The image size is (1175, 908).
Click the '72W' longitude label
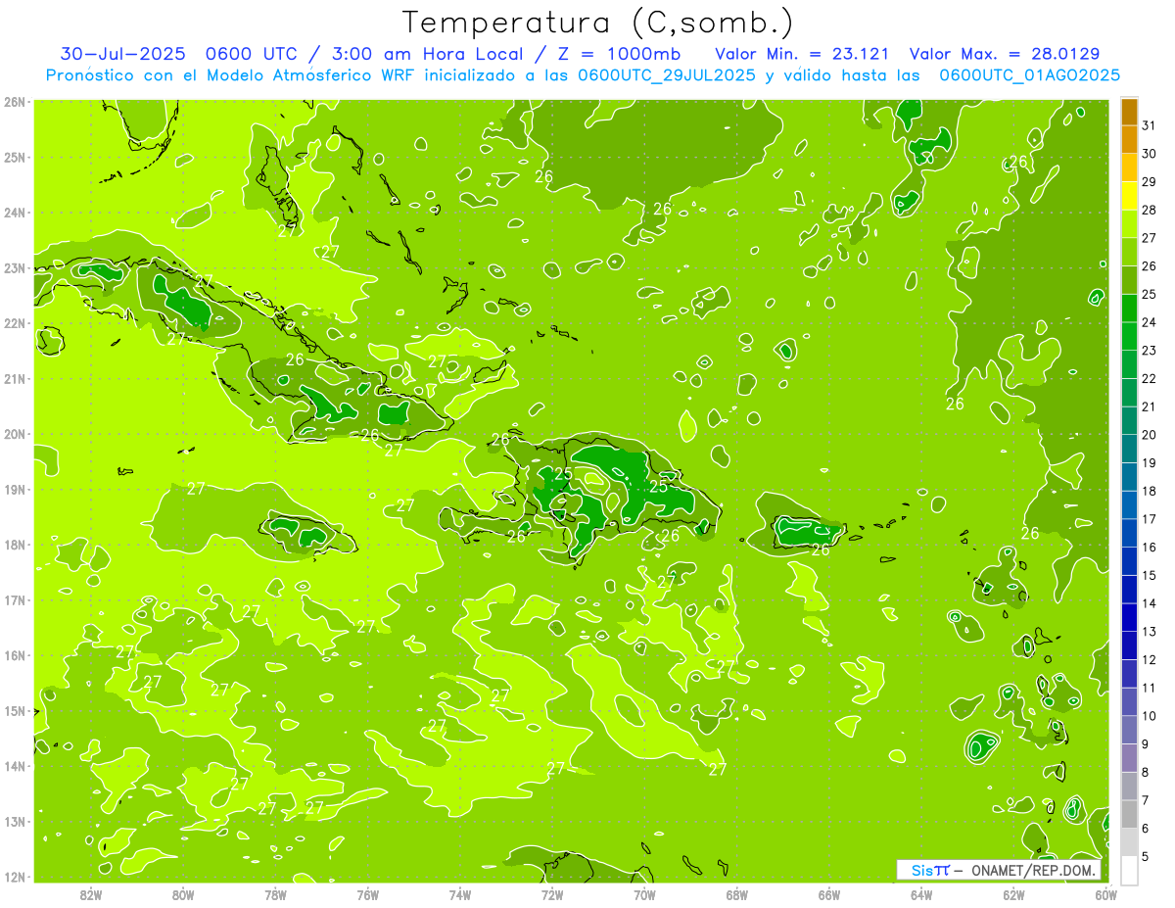coord(552,894)
